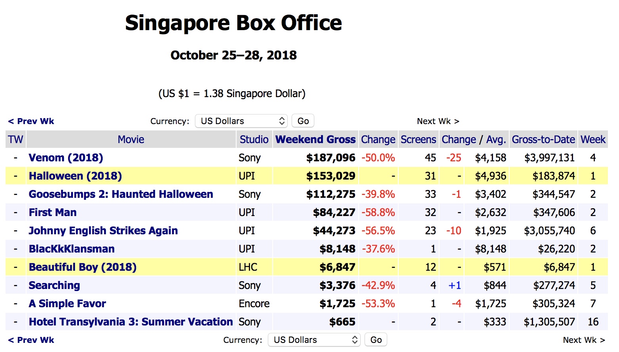Image resolution: width=619 pixels, height=352 pixels.
Task: Sort table by Weekend Gross column
Action: 315,140
